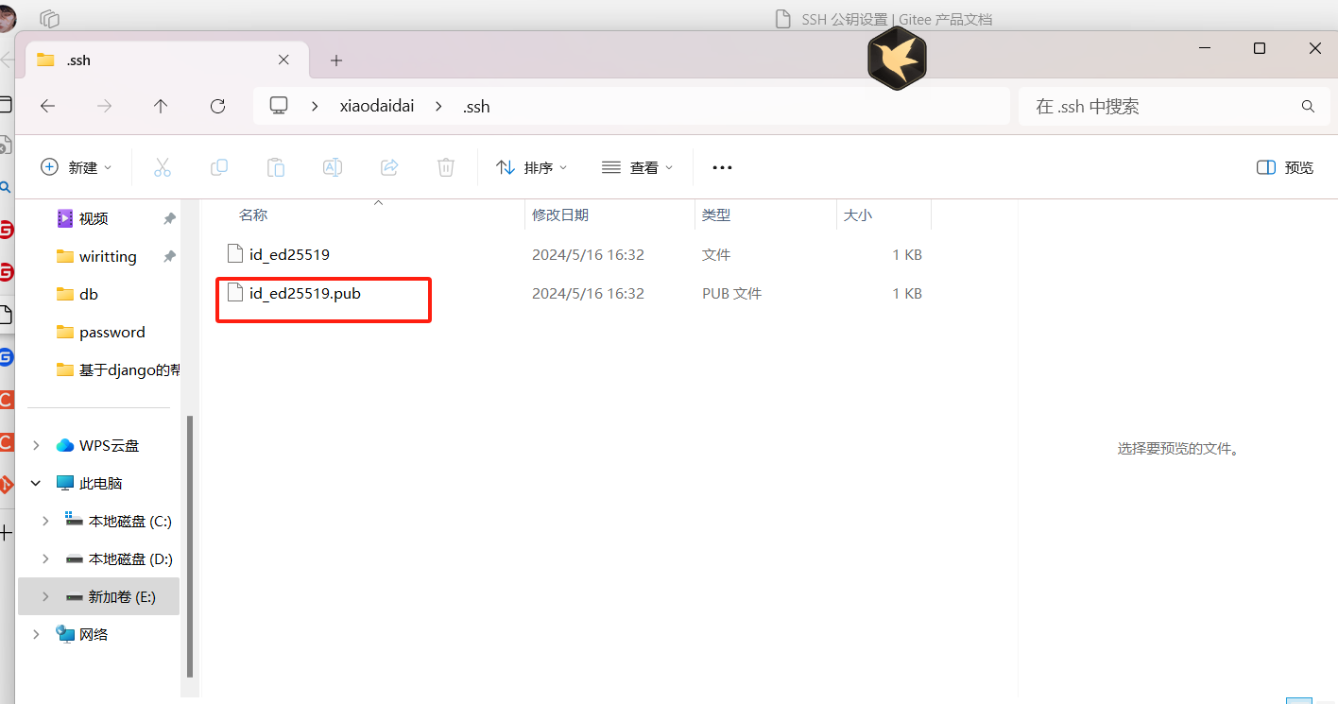Sort by 名称 column header

click(x=253, y=215)
